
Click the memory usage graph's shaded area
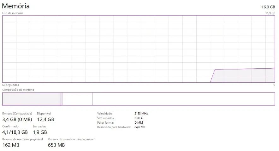click(243, 76)
